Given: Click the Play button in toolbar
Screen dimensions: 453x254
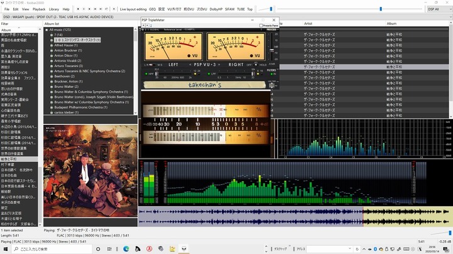Looking at the screenshot, I should coord(89,9).
